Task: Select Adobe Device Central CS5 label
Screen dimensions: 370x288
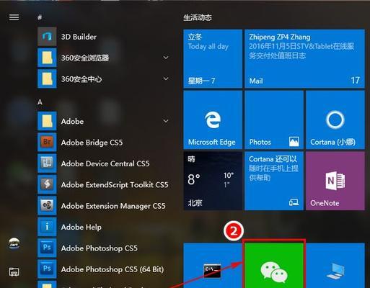Action: click(x=105, y=163)
